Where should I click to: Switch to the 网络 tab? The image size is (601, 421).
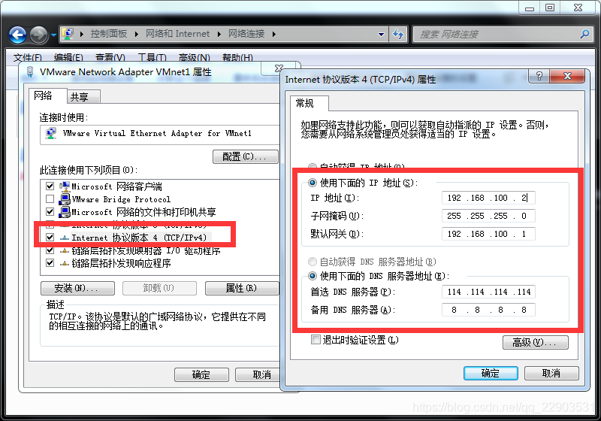[x=47, y=95]
